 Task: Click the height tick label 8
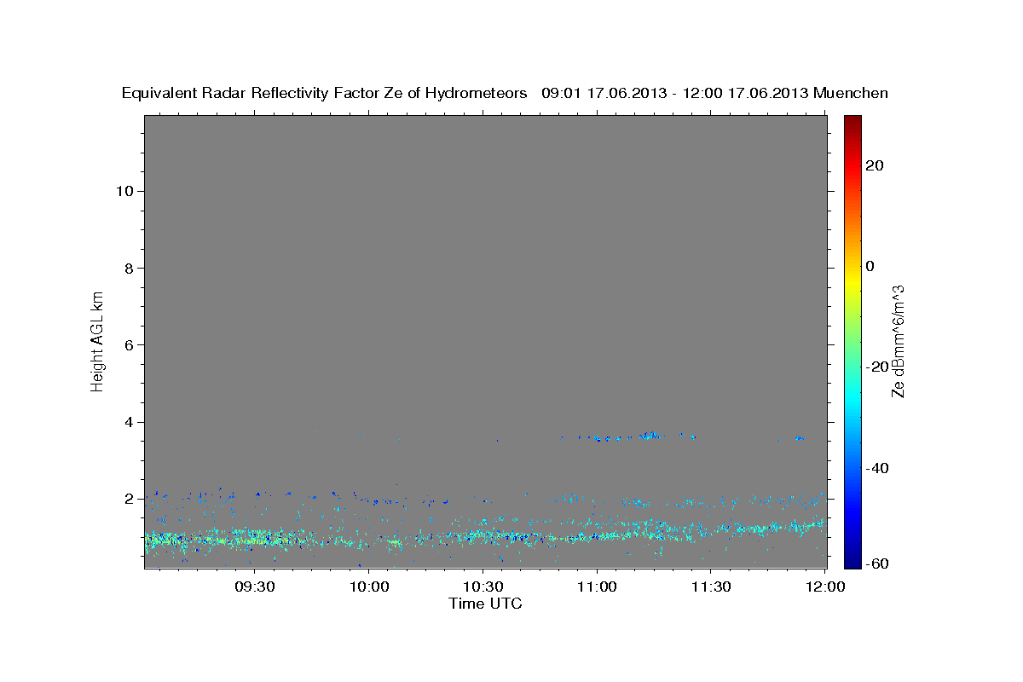130,268
